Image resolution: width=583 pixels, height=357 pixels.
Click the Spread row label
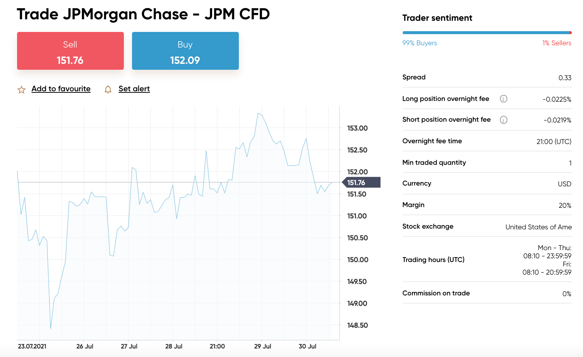[x=414, y=77]
